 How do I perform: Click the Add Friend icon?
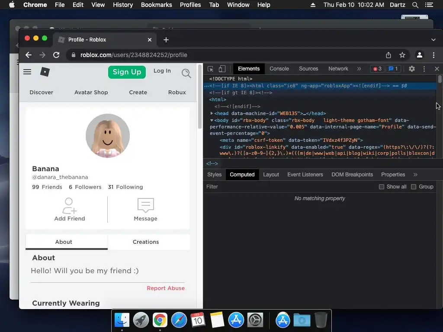[69, 206]
